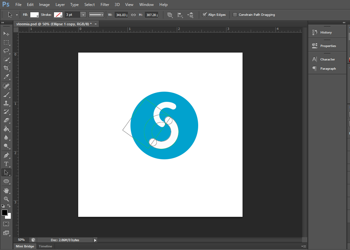Select the Paint Bucket tool
The image size is (350, 250).
pyautogui.click(x=6, y=129)
